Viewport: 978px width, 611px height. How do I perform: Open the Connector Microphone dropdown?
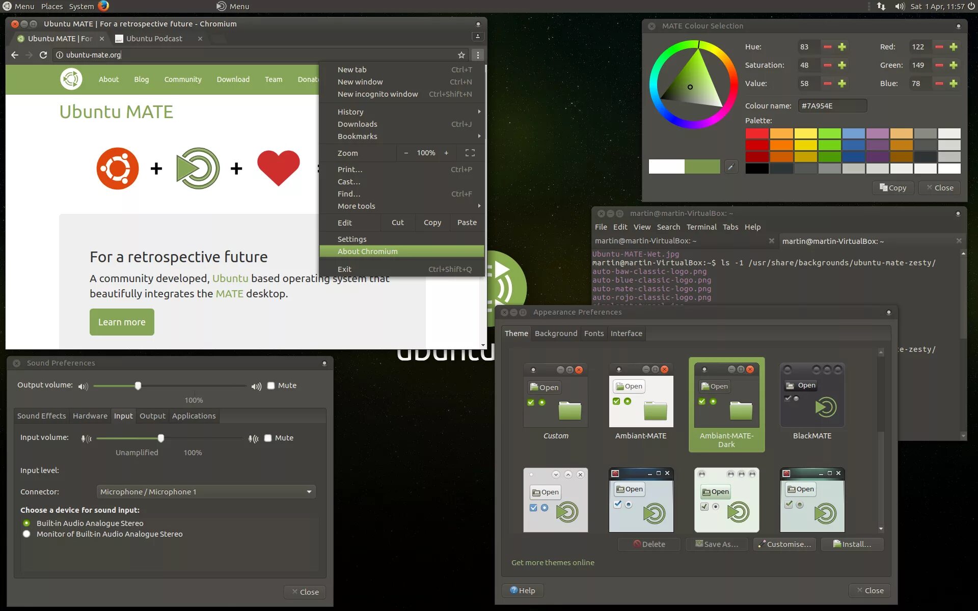click(206, 492)
